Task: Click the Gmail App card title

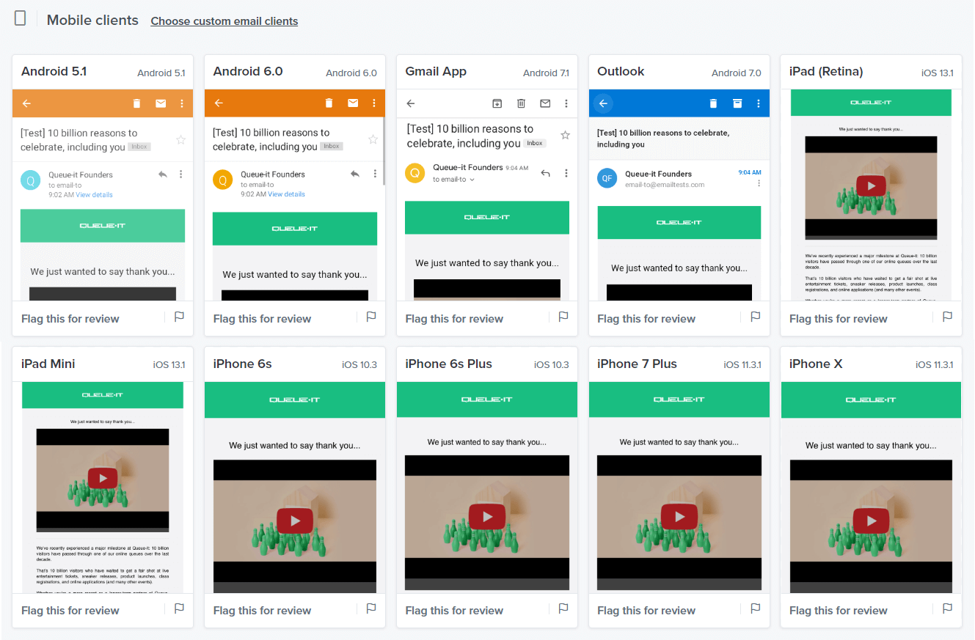Action: 436,71
